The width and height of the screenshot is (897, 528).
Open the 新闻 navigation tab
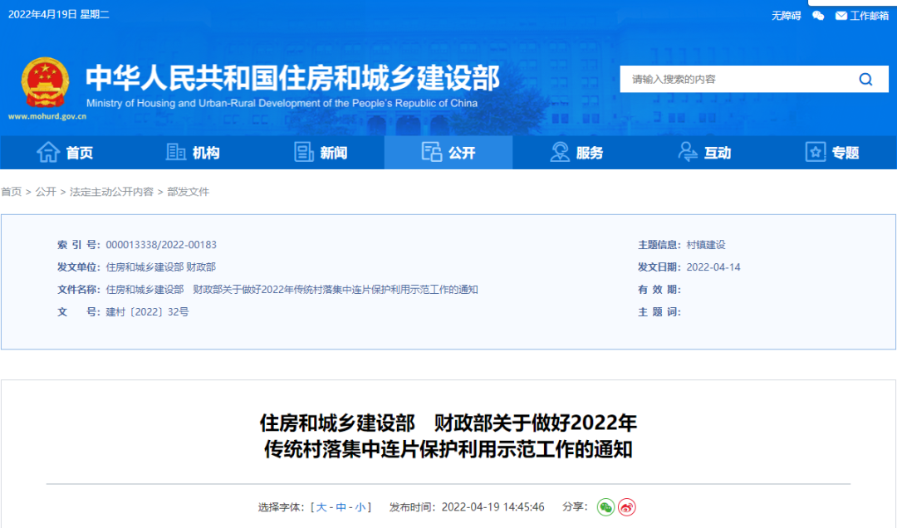(x=321, y=152)
